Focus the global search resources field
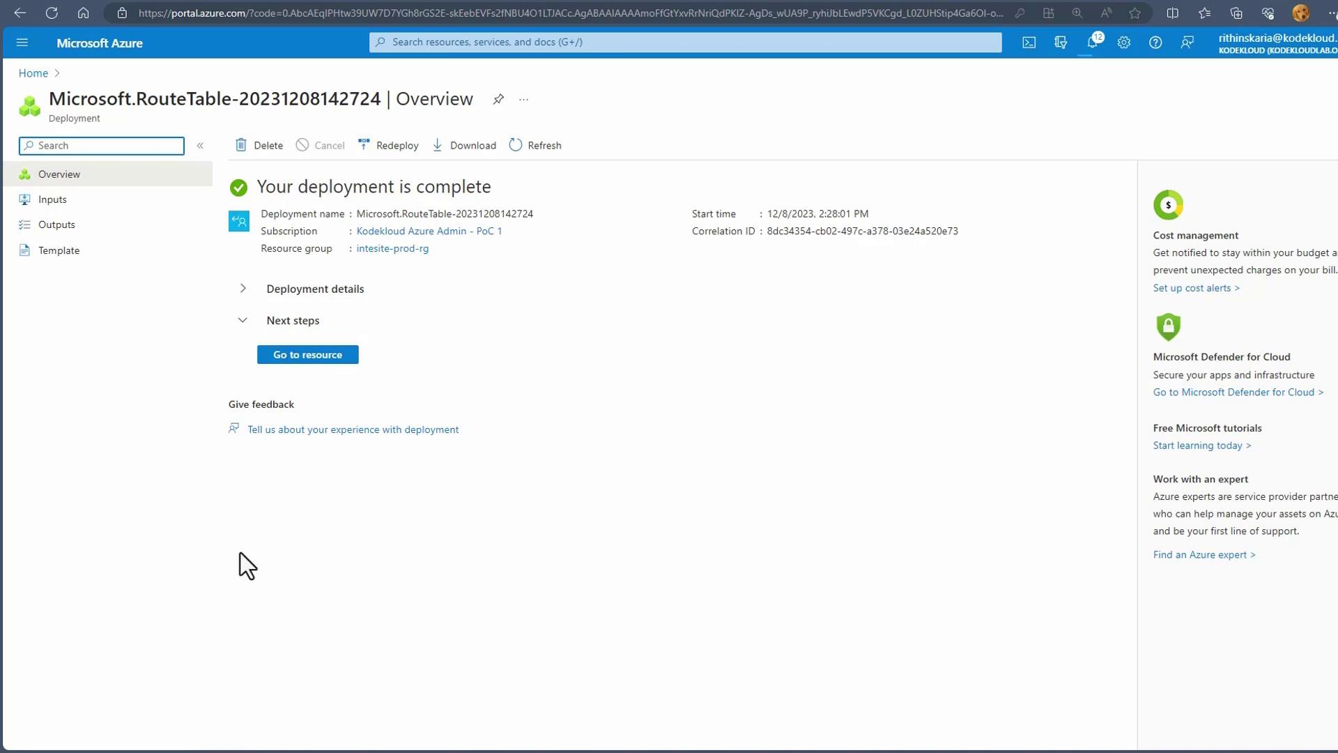Screen dimensions: 1338x753 tap(685, 42)
